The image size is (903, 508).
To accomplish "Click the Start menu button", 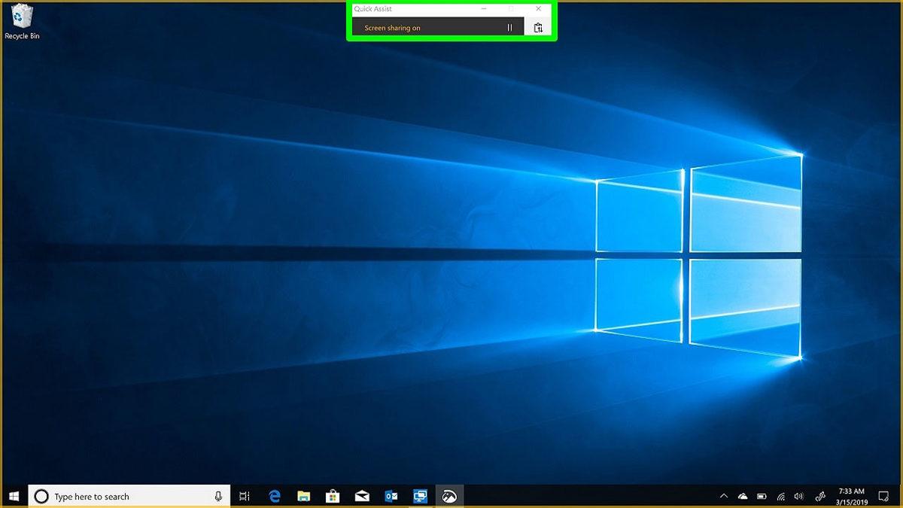I will tap(14, 495).
